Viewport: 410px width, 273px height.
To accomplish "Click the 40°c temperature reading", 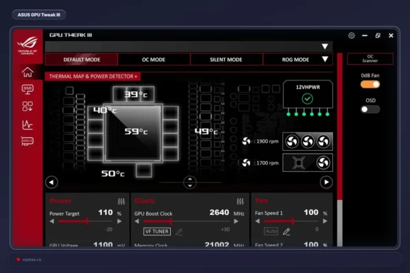I will click(105, 111).
